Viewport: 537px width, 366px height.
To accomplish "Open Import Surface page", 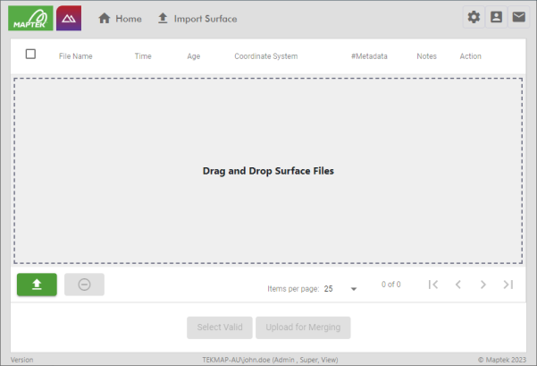I will pos(197,19).
